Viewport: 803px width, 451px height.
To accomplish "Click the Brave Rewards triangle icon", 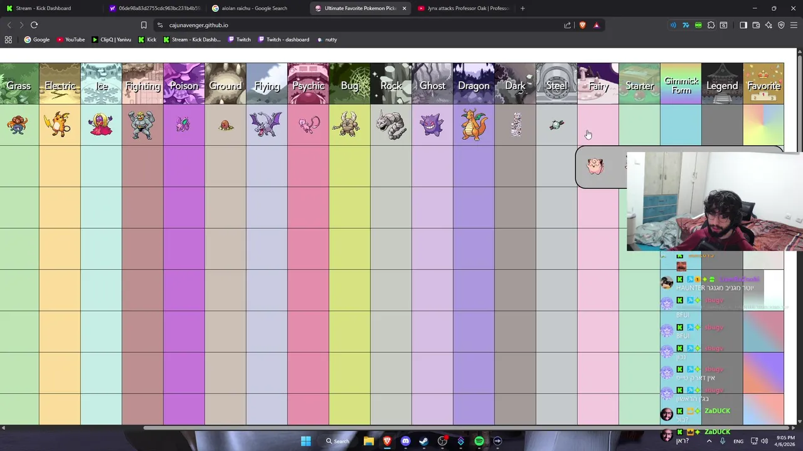I will point(597,25).
